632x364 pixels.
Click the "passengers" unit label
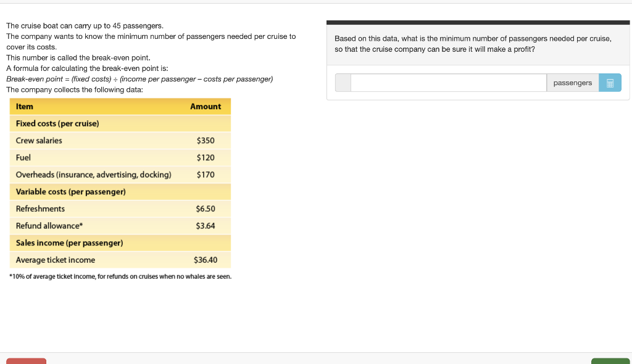click(x=572, y=82)
